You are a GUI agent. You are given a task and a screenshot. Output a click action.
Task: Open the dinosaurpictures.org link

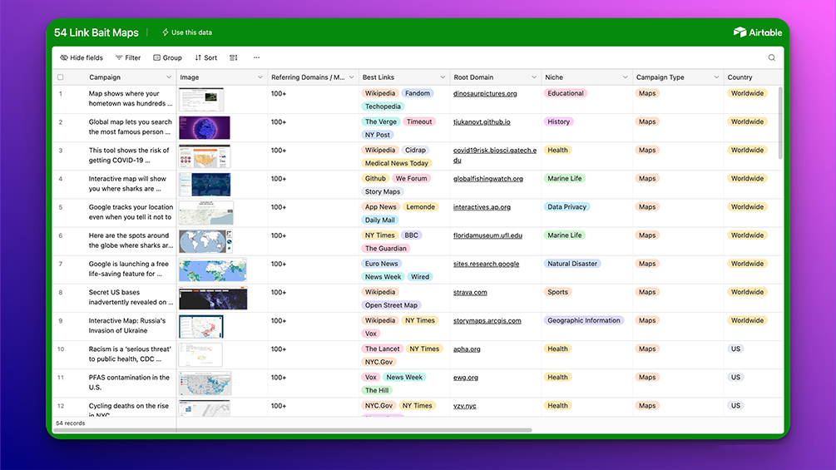[485, 93]
